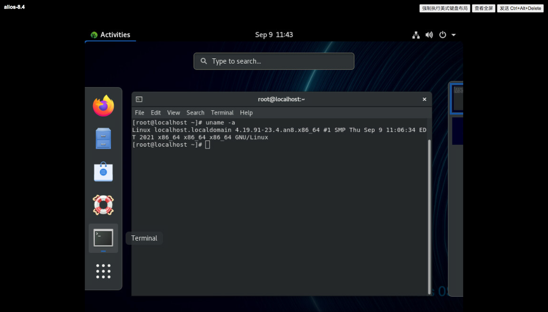Open the terminal Search menu
The width and height of the screenshot is (548, 312).
(195, 112)
